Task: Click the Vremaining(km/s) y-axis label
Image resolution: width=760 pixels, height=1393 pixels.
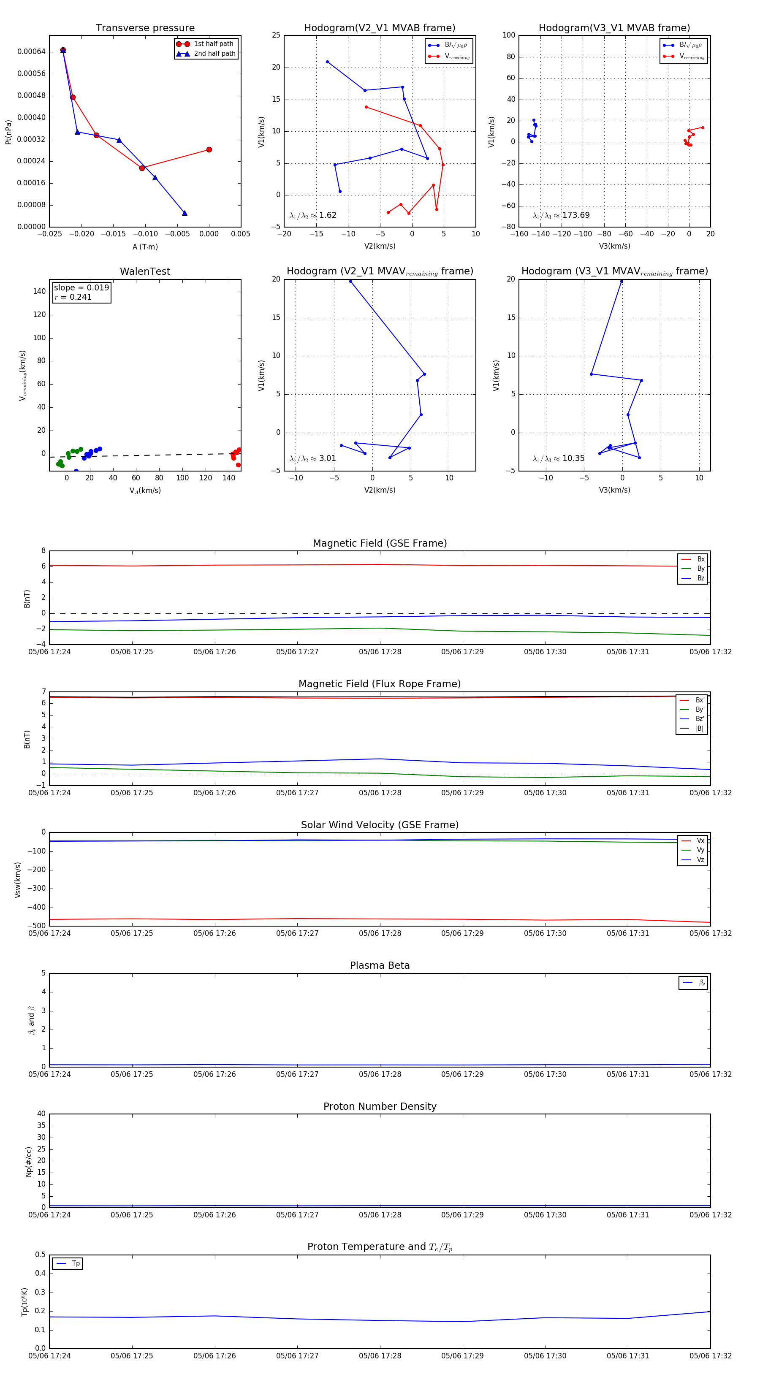Action: (x=22, y=375)
